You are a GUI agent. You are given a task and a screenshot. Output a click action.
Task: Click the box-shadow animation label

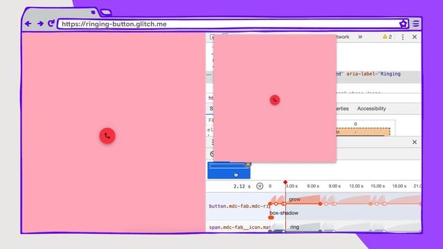pyautogui.click(x=284, y=213)
